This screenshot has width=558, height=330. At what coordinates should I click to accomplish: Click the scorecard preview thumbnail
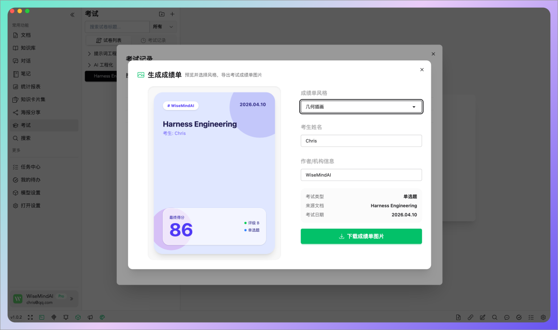(x=214, y=173)
